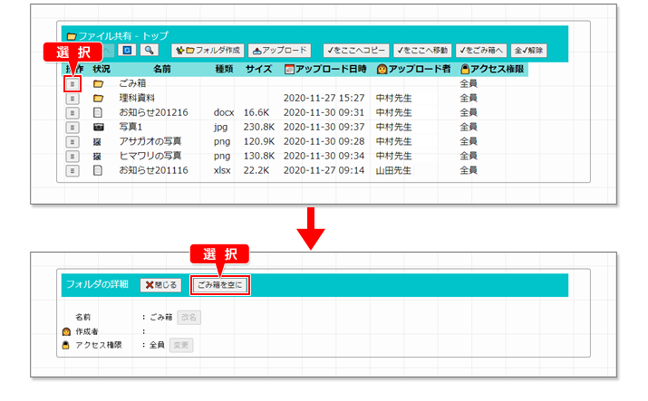Image resolution: width=648 pixels, height=401 pixels.
Task: Open the operation menu for 写真1 row
Action: pos(73,128)
